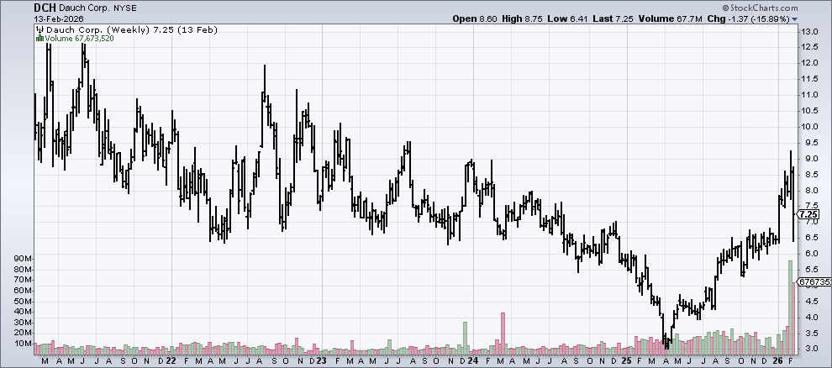Click the Dauch Corp. NYSE header name
The width and height of the screenshot is (832, 368).
tap(97, 8)
